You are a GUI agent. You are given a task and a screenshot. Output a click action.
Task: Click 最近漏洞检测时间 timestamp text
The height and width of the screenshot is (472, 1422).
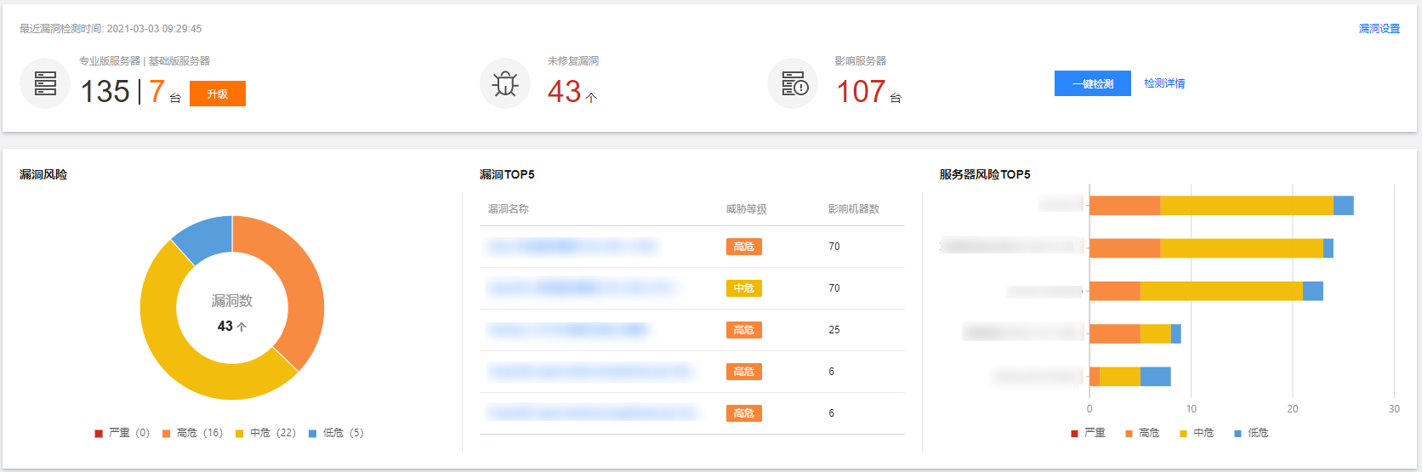pyautogui.click(x=111, y=29)
